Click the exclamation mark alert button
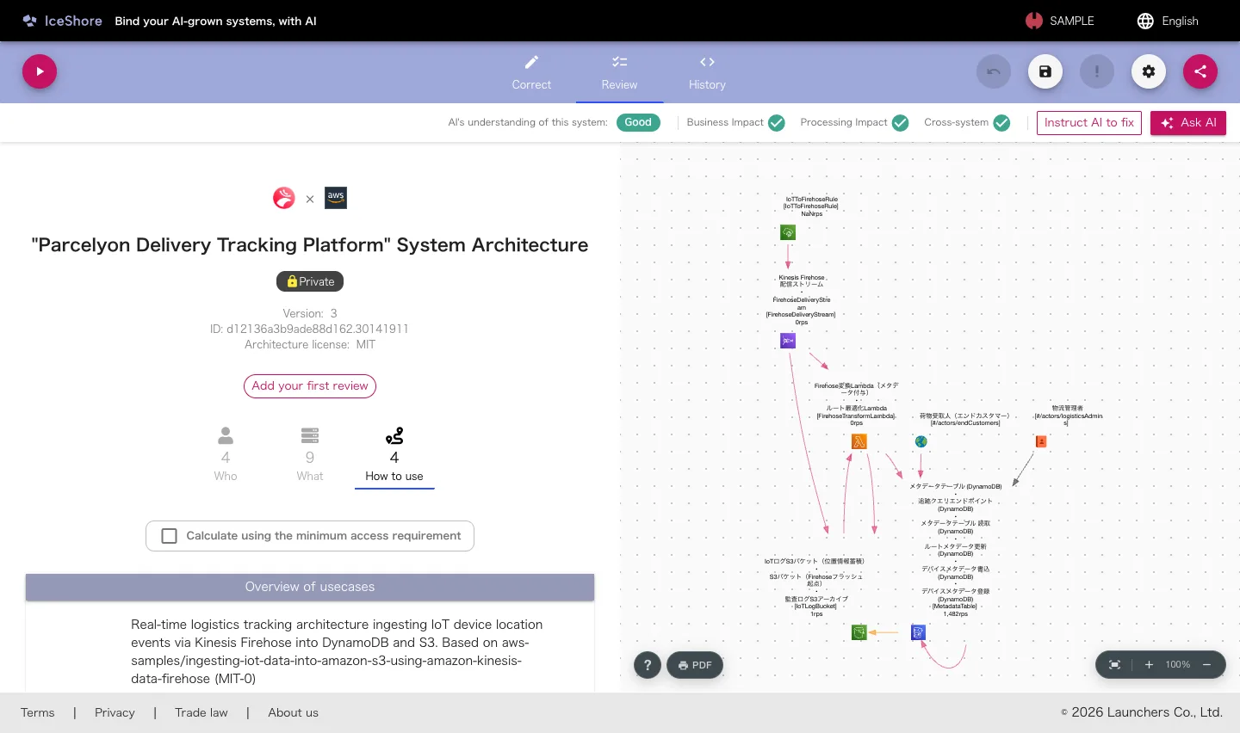This screenshot has height=733, width=1240. click(1097, 71)
